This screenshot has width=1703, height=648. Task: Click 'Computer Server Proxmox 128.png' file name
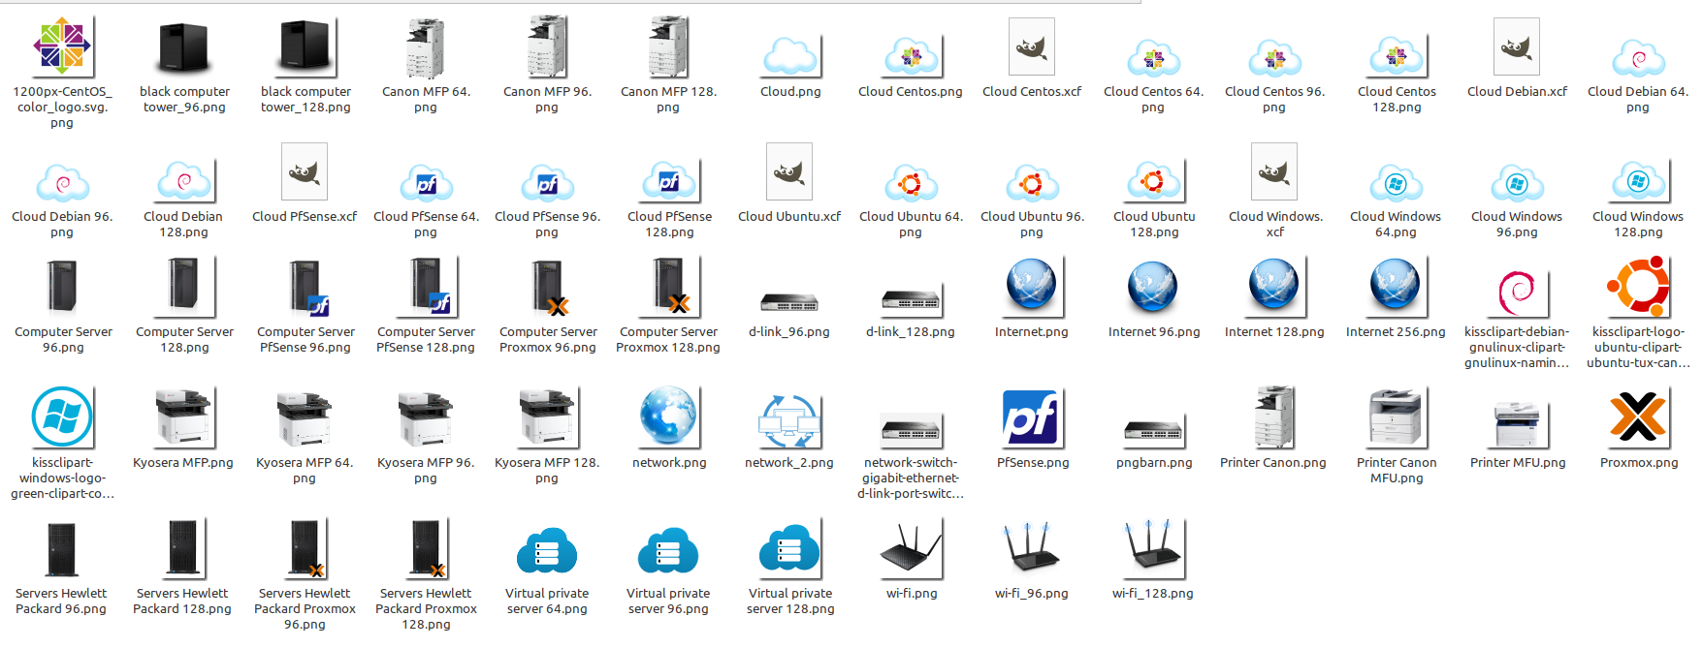[668, 340]
